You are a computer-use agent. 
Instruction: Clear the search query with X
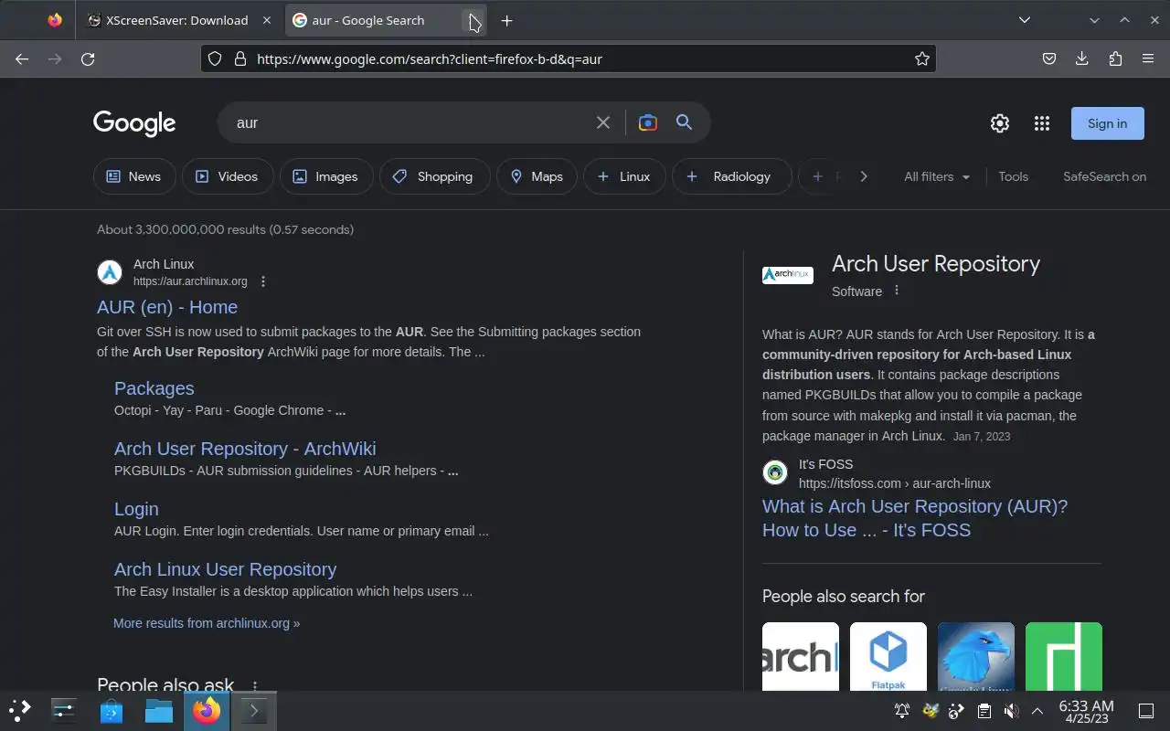(603, 122)
